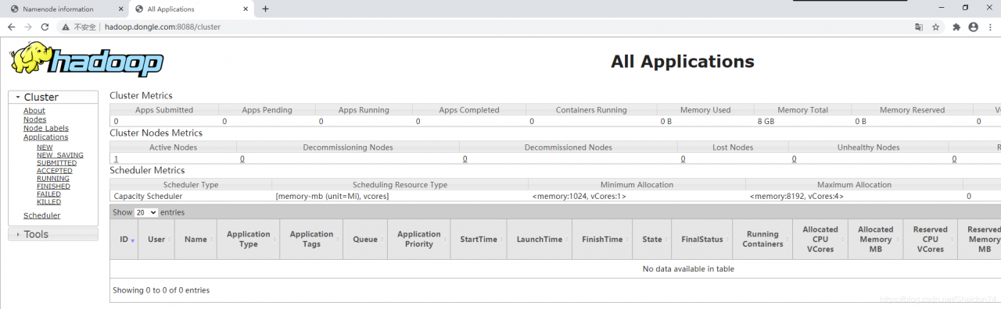Image resolution: width=1001 pixels, height=309 pixels.
Task: Open the Scheduler link in sidebar
Action: click(41, 215)
